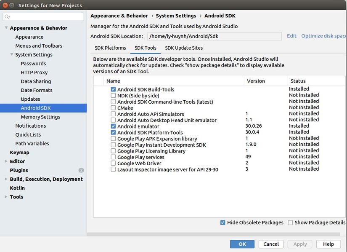347x252 pixels.
Task: Tick the Google Play services checkbox
Action: tap(113, 157)
